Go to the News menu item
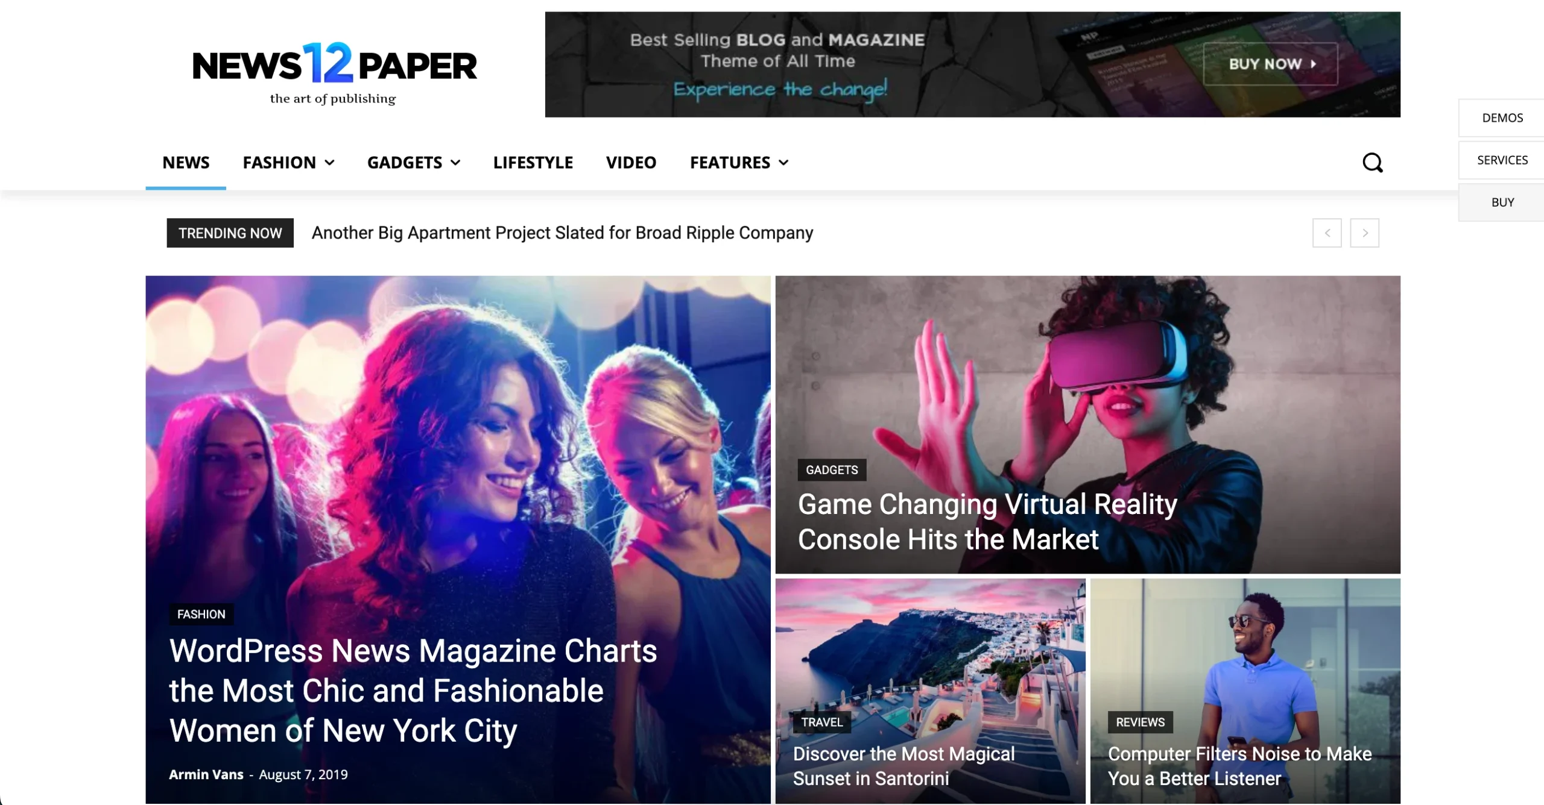This screenshot has height=805, width=1544. 186,162
